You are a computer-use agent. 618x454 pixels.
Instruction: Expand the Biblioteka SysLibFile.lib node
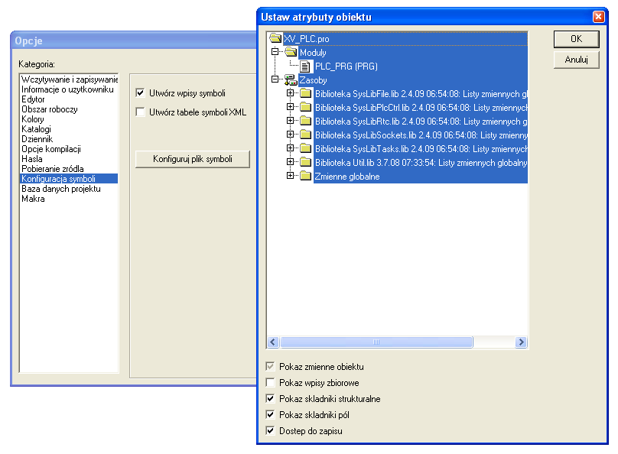click(x=291, y=93)
